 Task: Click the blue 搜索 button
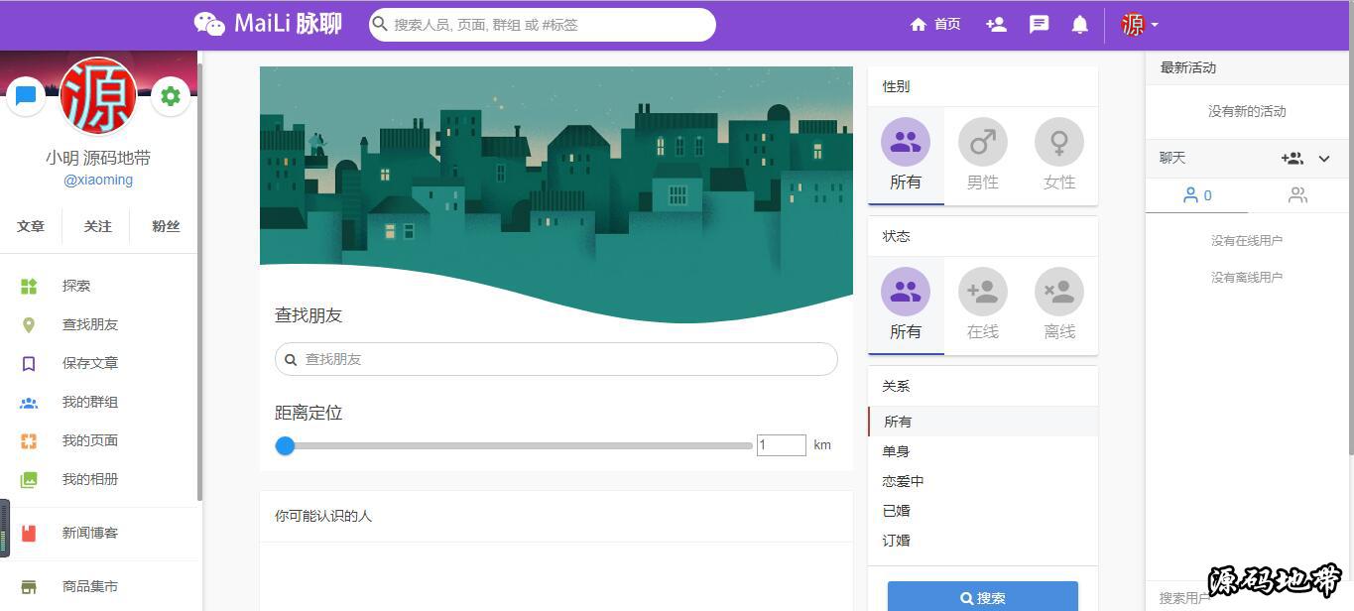click(982, 597)
